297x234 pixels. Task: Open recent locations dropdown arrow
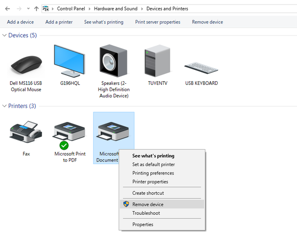click(x=28, y=8)
